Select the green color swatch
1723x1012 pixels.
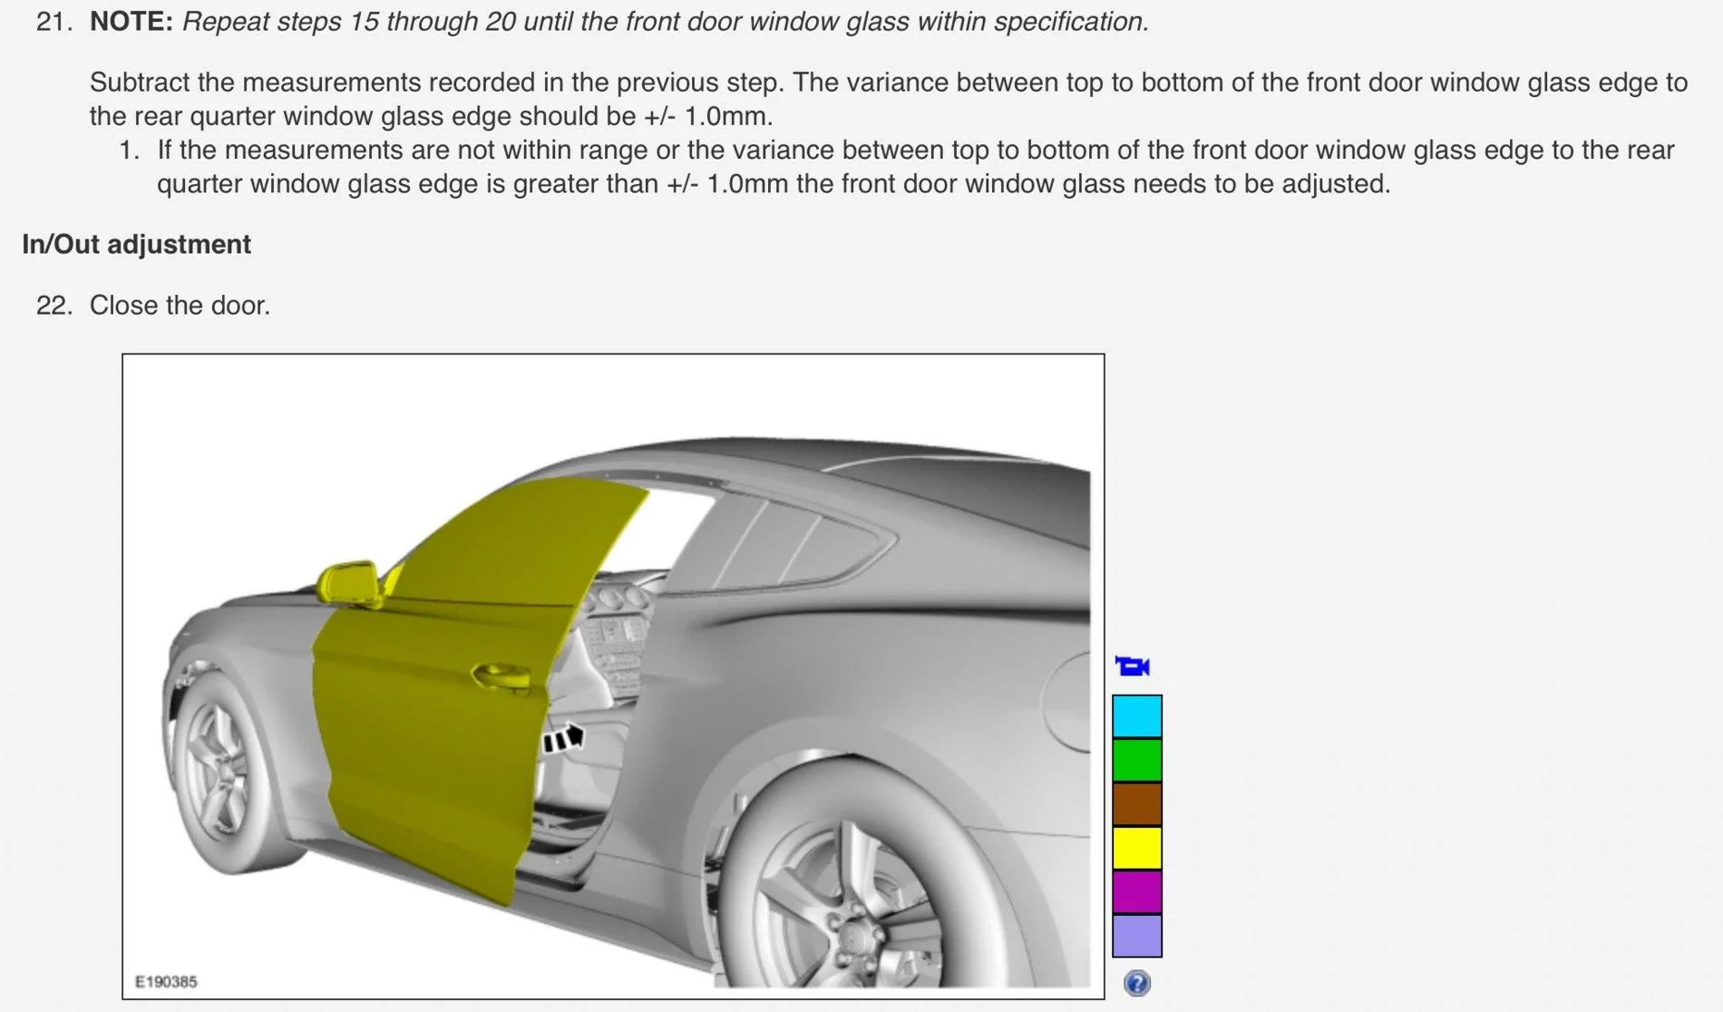1137,760
